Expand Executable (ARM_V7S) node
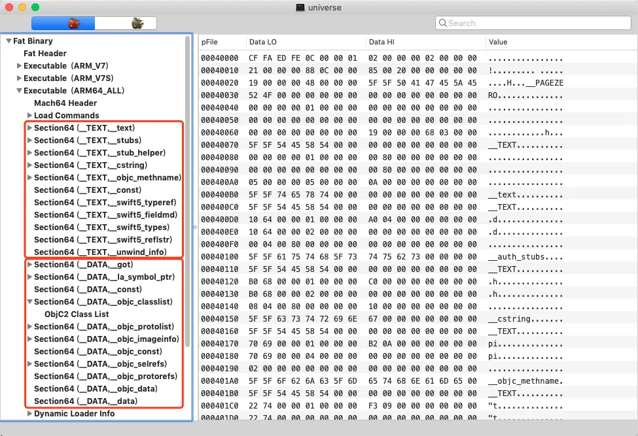The image size is (638, 436). click(19, 78)
